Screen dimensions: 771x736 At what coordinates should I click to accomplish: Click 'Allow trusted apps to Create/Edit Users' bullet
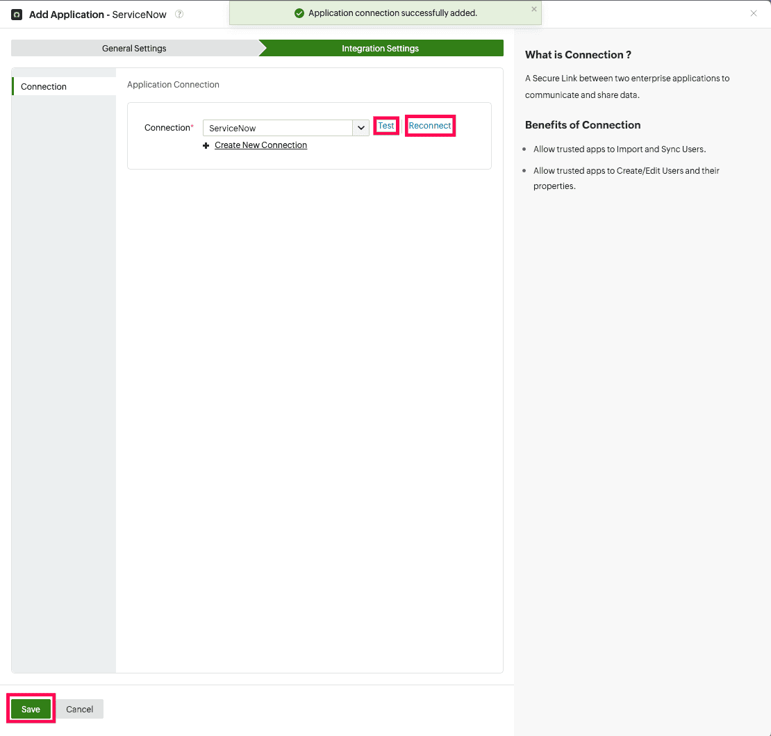627,178
